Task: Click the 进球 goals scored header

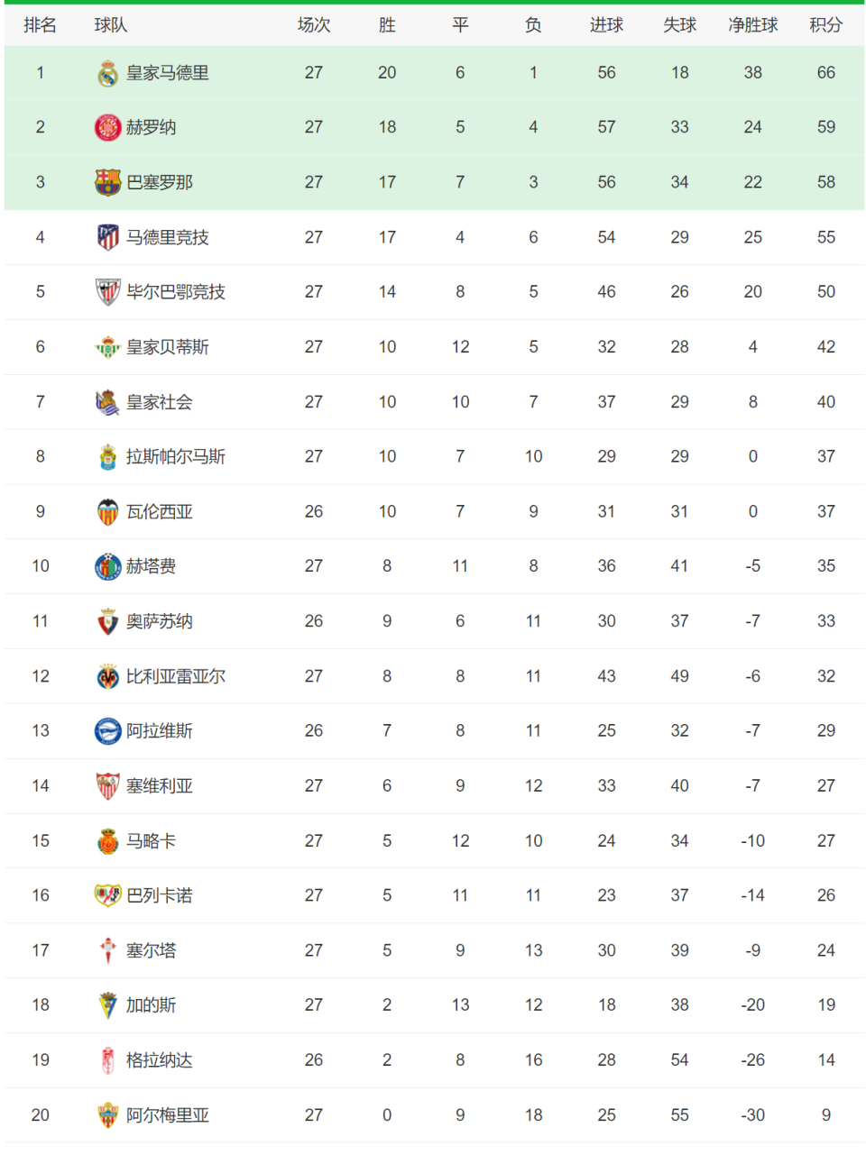Action: [606, 25]
